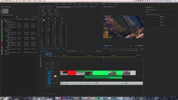The width and height of the screenshot is (178, 100).
Task: Click Play in Audio Track Mixer transport
Action: click(x=70, y=51)
